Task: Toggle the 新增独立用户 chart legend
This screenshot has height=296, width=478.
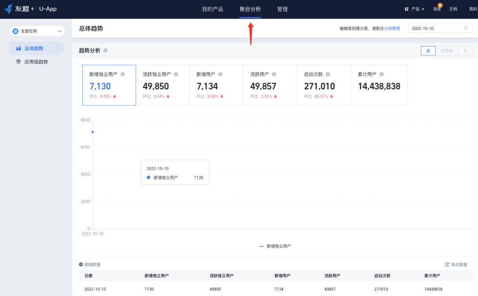Action: [x=275, y=246]
